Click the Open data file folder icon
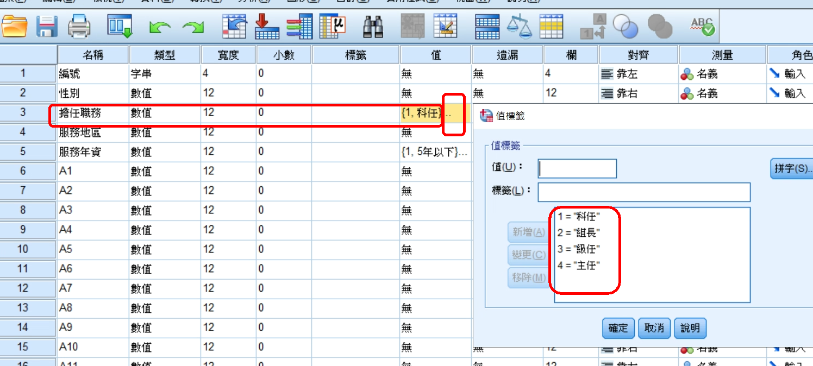This screenshot has width=813, height=366. [x=15, y=26]
